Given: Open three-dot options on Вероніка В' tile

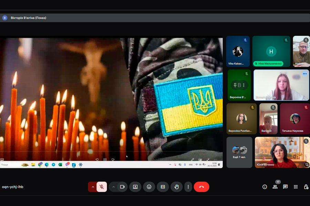Looking at the screenshot, I should (244, 85).
